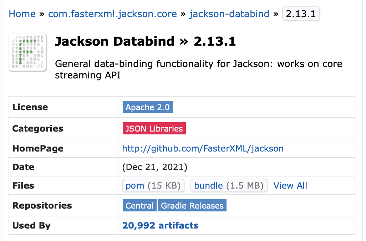Click the FasterXML Jackson logo image
The height and width of the screenshot is (241, 366).
[28, 52]
